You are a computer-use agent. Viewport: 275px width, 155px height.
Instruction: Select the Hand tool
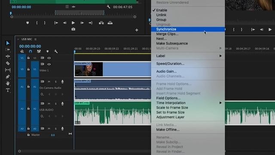(x=8, y=84)
